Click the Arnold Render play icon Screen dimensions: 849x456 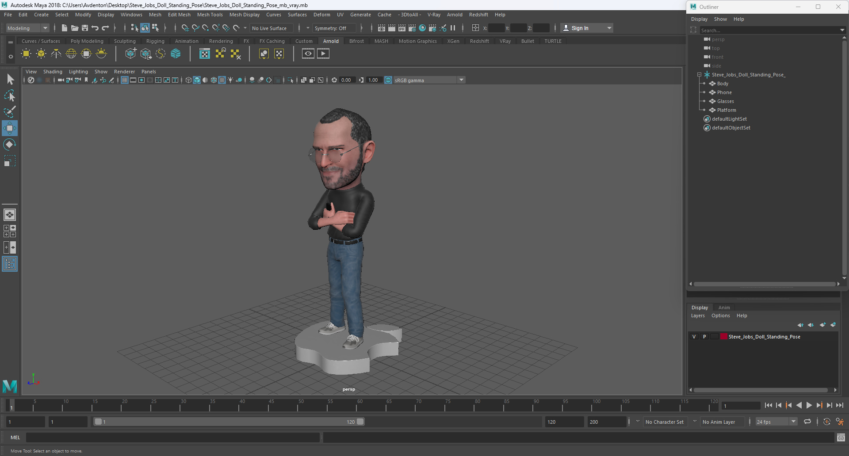click(x=323, y=54)
